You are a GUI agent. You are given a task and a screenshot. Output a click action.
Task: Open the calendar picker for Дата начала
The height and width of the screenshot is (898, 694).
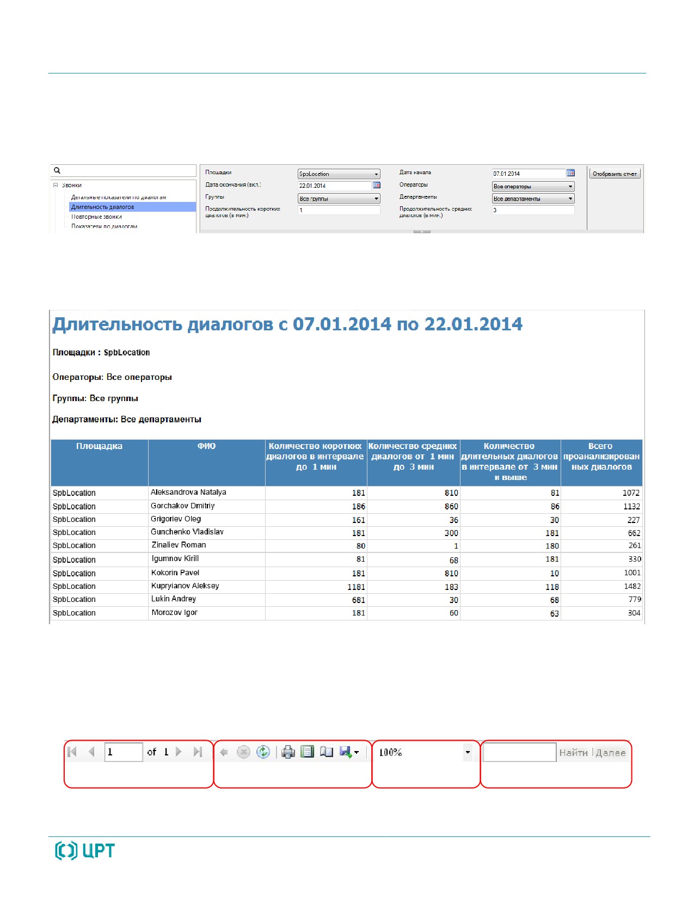(x=570, y=173)
